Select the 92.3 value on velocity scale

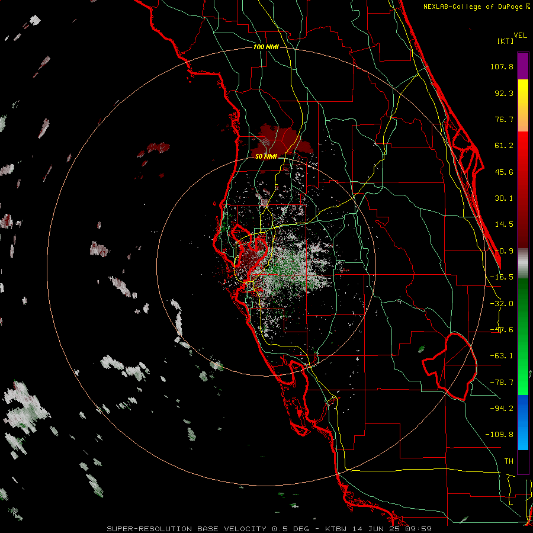[x=504, y=93]
